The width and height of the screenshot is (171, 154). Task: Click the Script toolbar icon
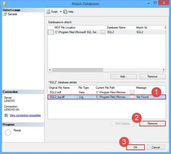point(48,12)
